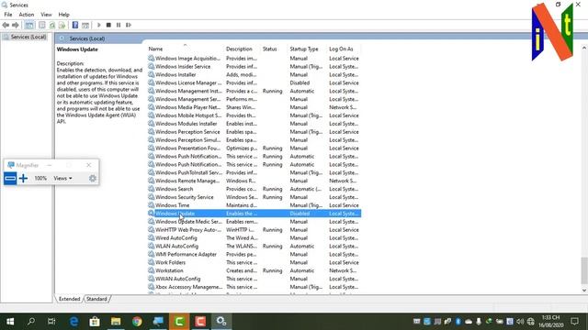Select the Windows Update service row

tap(254, 214)
